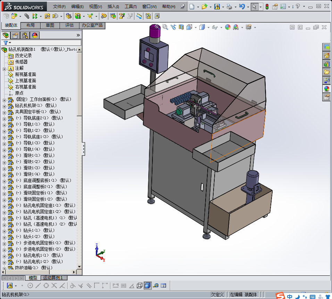
Task: Toggle the Select arrow cursor tool
Action: (x=255, y=7)
